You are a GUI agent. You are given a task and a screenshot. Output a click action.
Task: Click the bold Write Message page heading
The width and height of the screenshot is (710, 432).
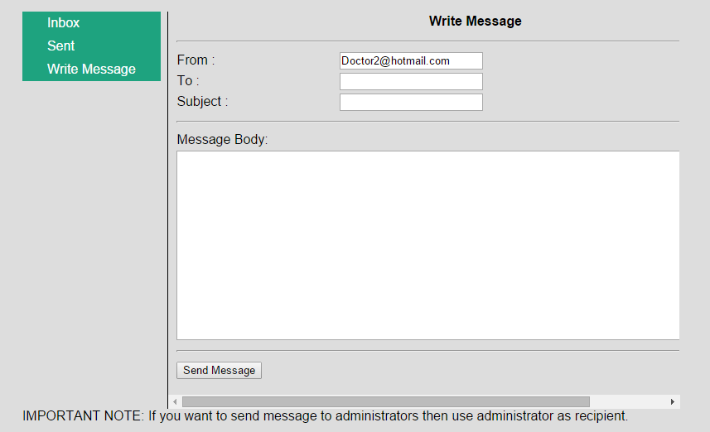(475, 21)
